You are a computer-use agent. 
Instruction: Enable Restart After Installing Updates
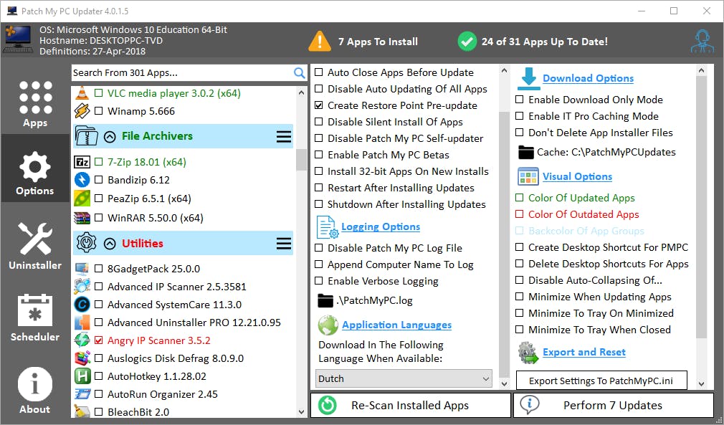coord(318,188)
